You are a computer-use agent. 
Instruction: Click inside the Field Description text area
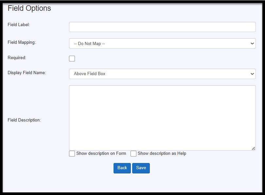(x=162, y=118)
